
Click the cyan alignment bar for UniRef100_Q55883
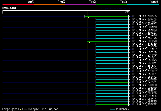point(112,30)
